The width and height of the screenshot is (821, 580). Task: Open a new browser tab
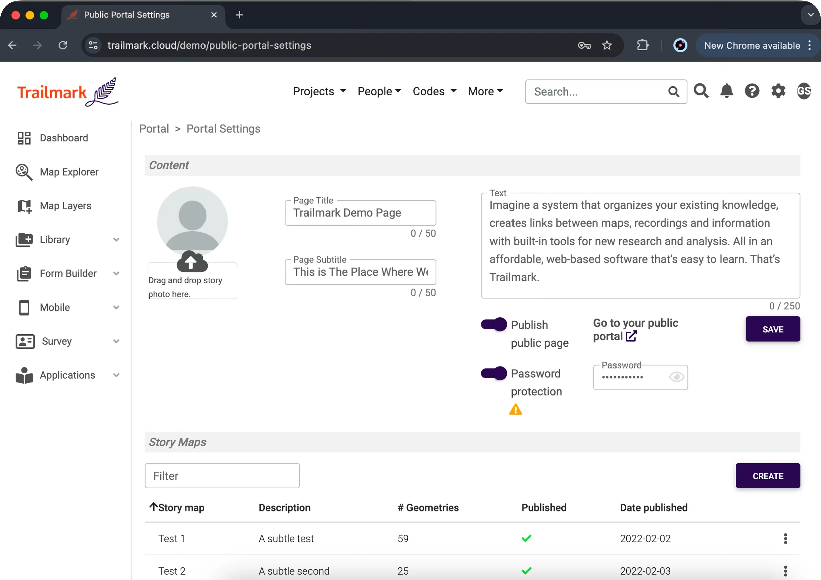click(240, 15)
